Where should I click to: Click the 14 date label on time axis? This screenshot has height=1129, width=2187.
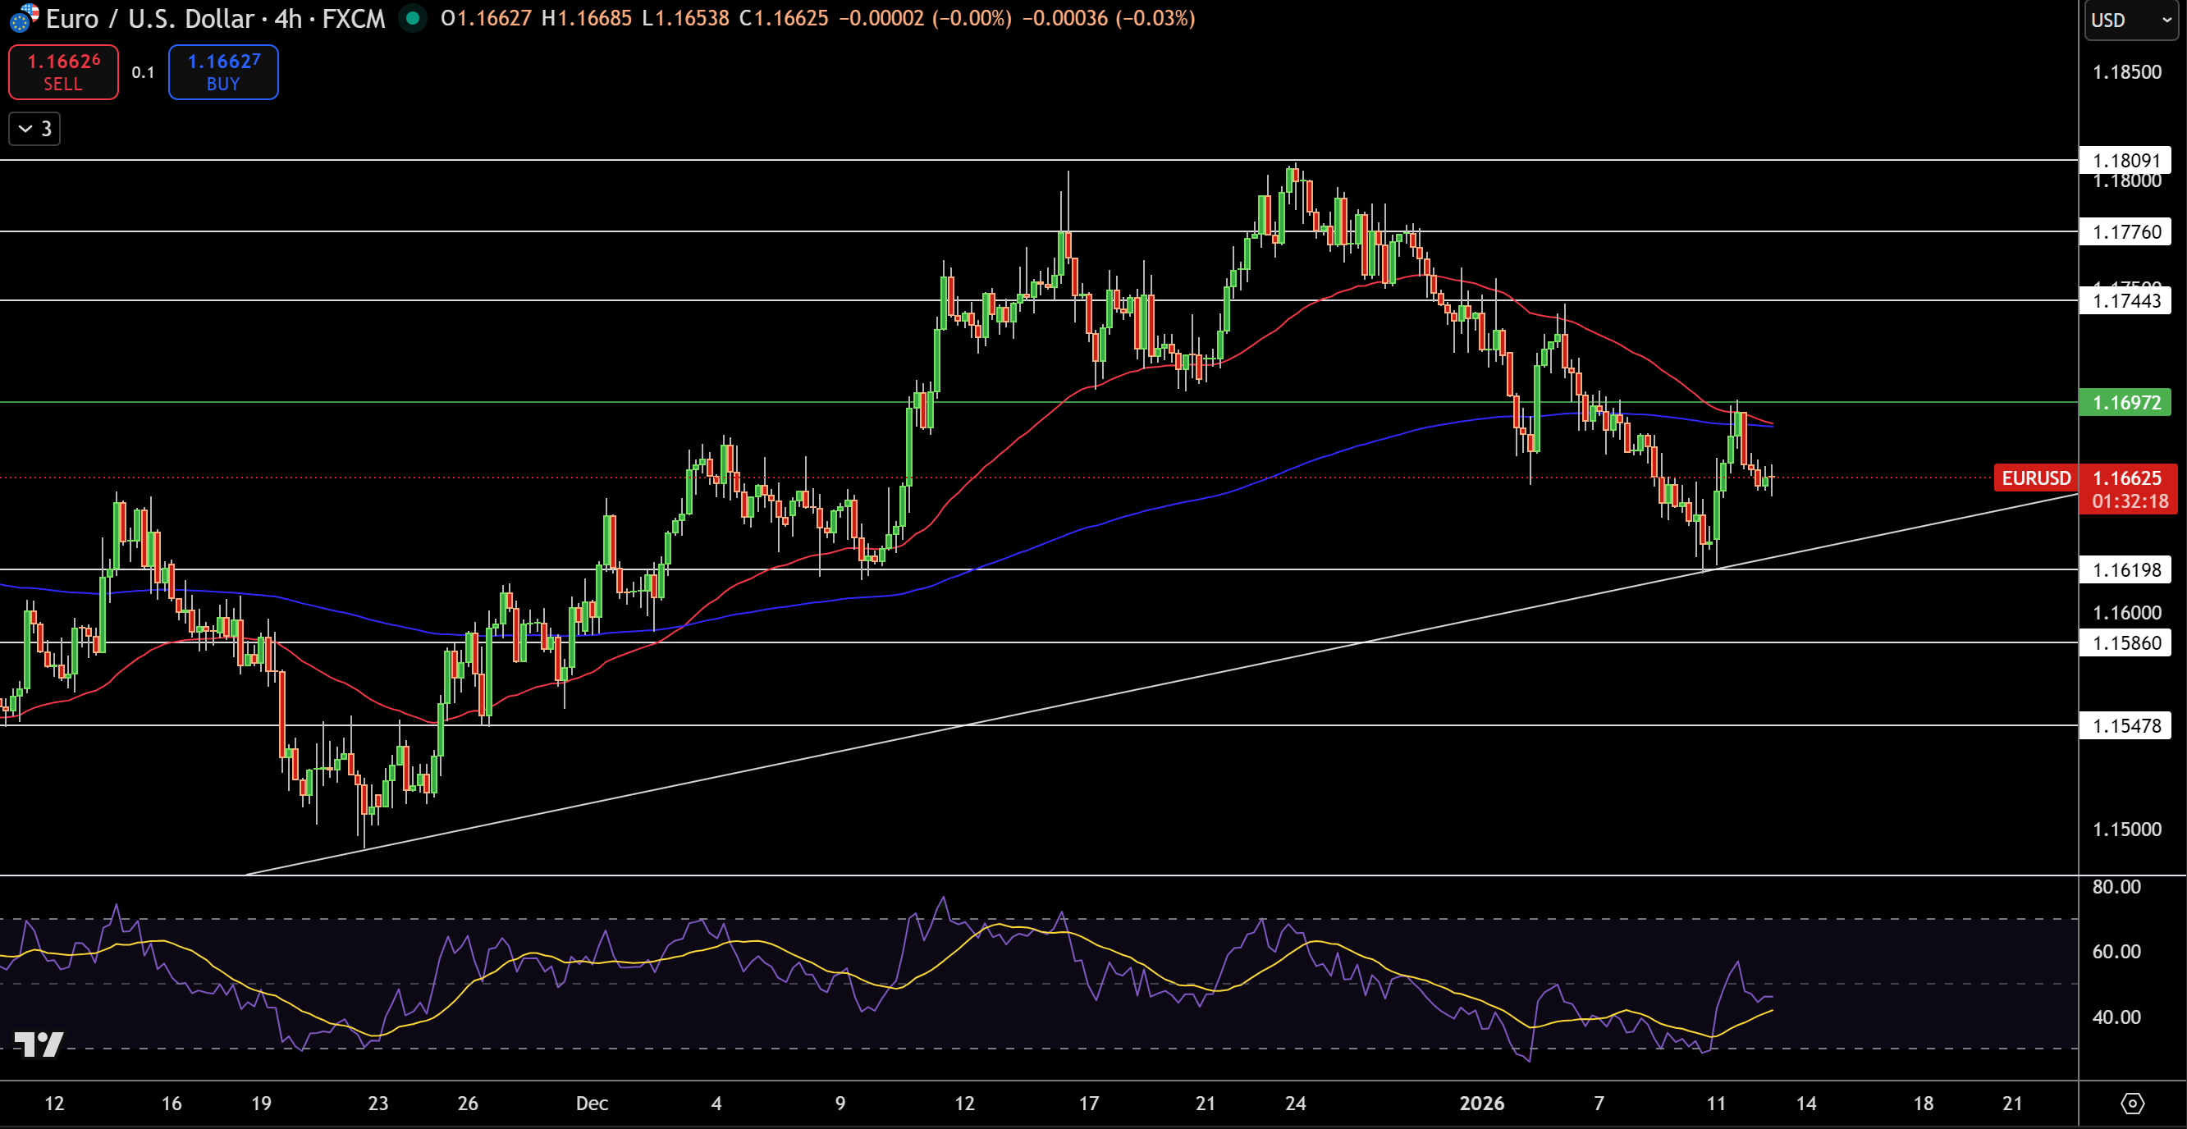1805,1104
